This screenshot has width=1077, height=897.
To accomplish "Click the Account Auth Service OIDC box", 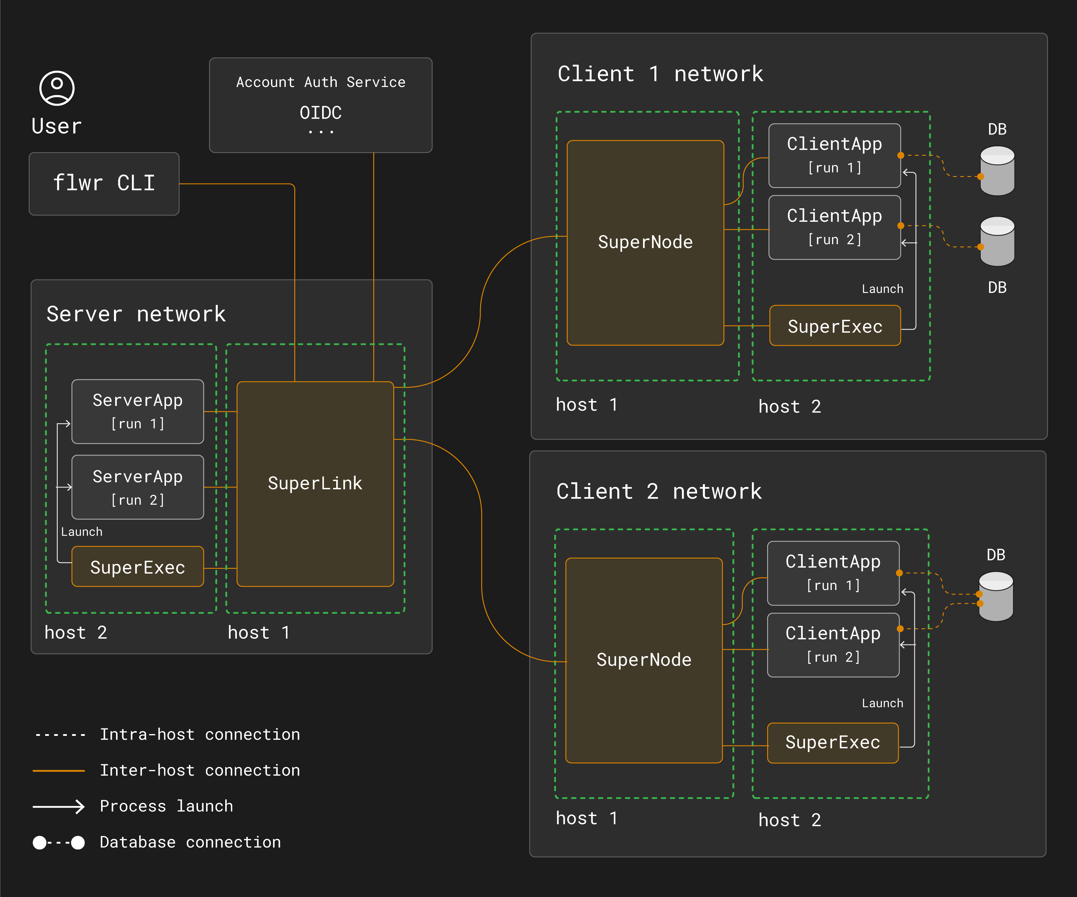I will tap(321, 105).
